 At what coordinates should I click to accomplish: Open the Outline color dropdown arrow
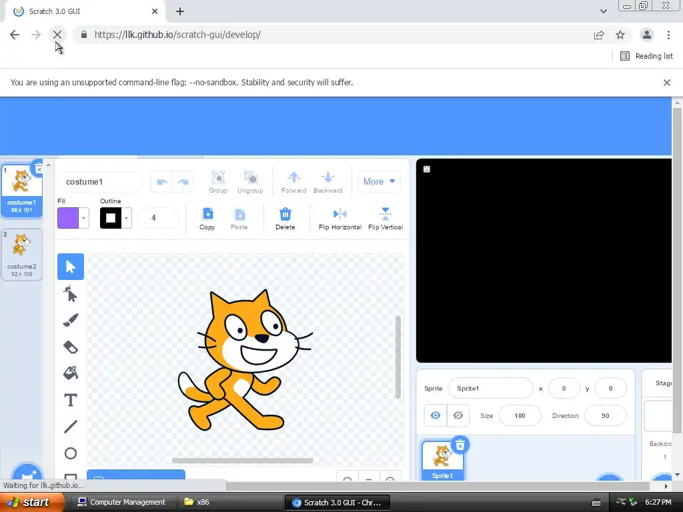(x=126, y=218)
